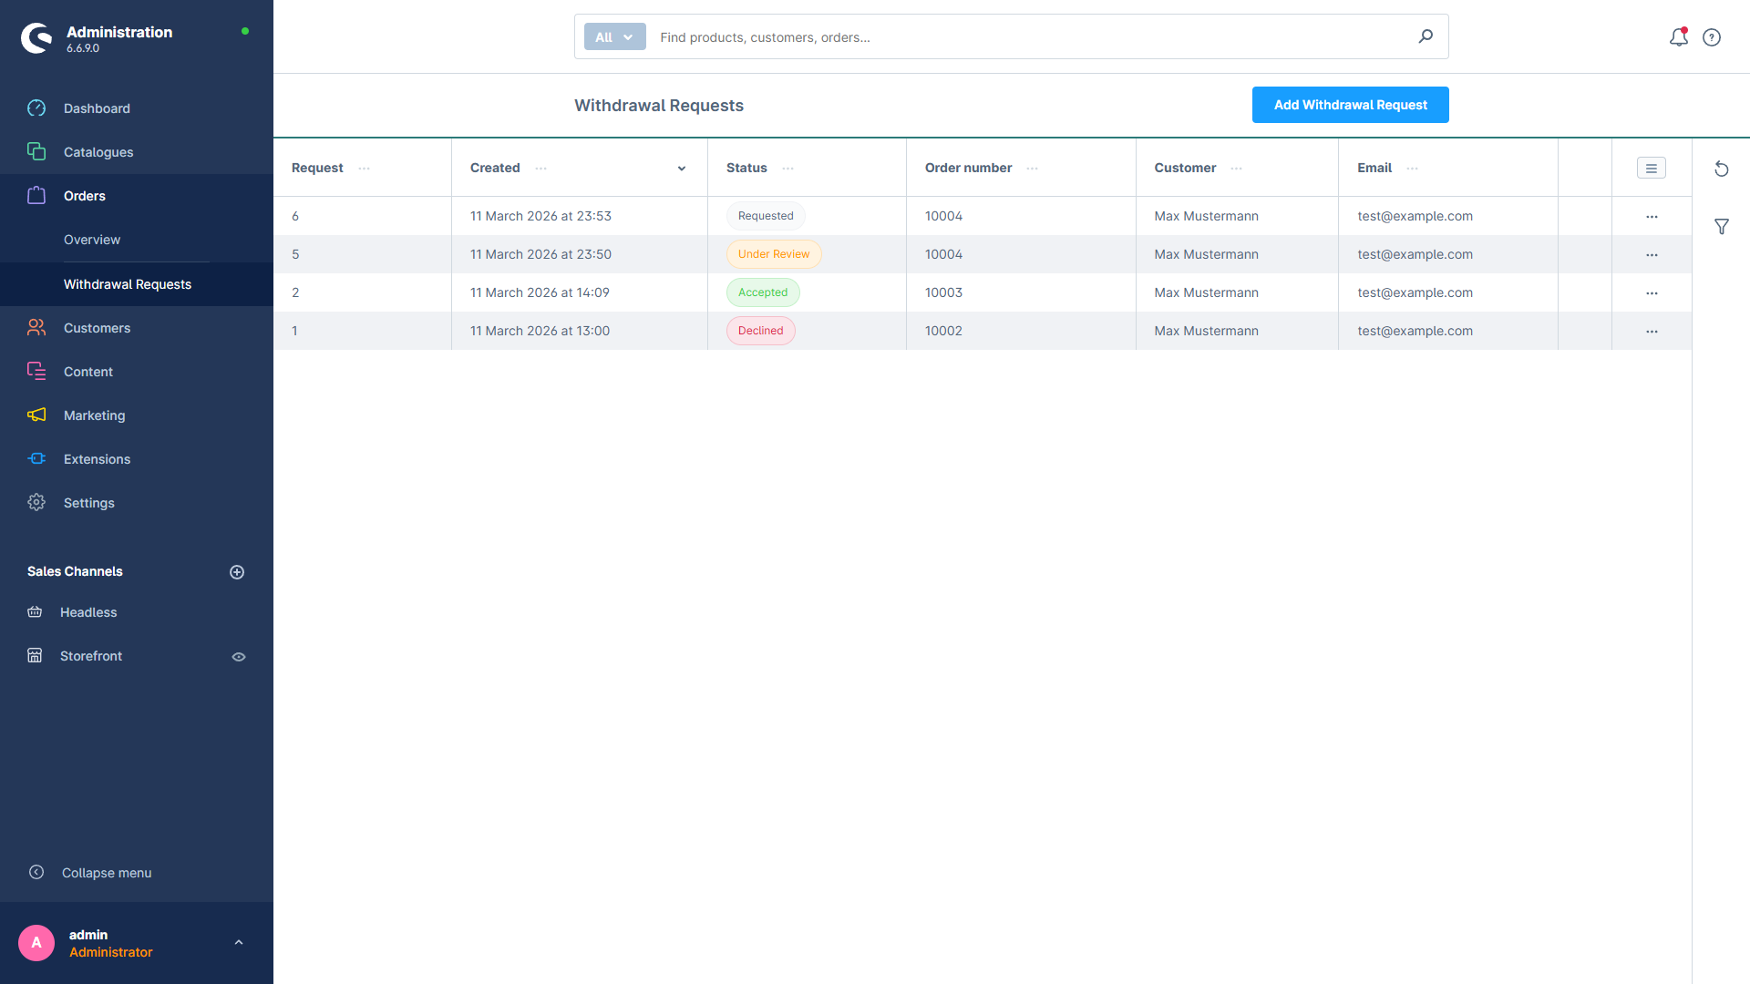Screen dimensions: 1750x984
Task: Add a new sales channel
Action: pos(237,572)
